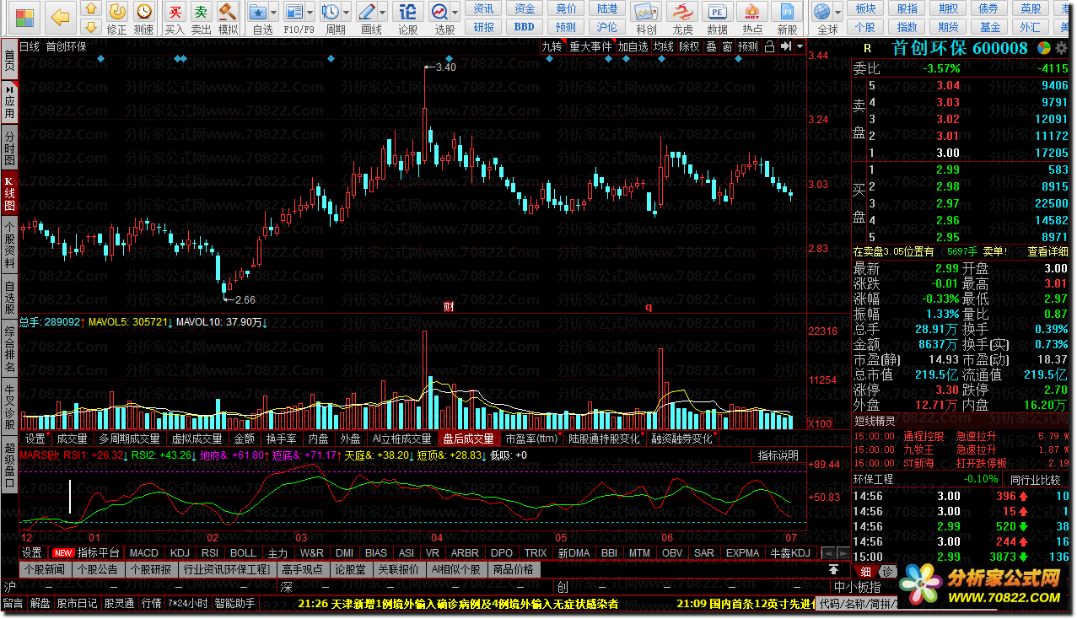Screen dimensions: 1077x619
Task: Open the 热点 hot topics flame icon
Action: [x=752, y=18]
